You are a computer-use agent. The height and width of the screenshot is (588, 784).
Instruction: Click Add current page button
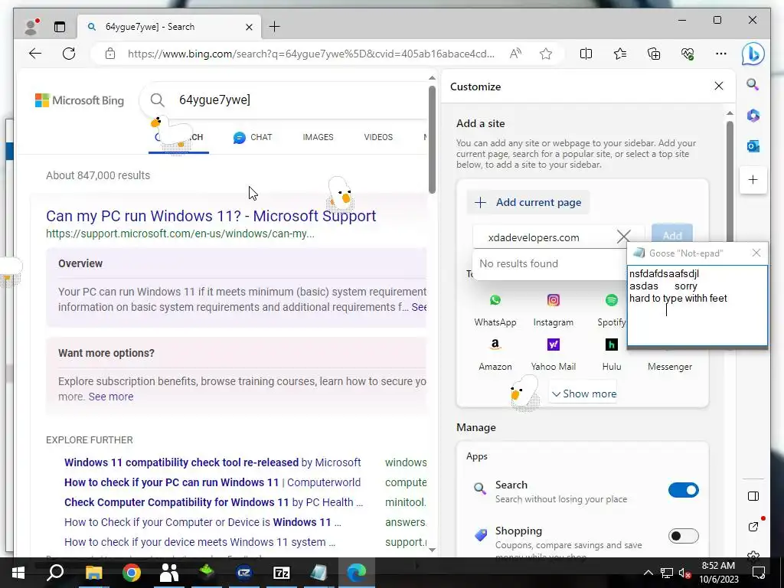tap(528, 202)
